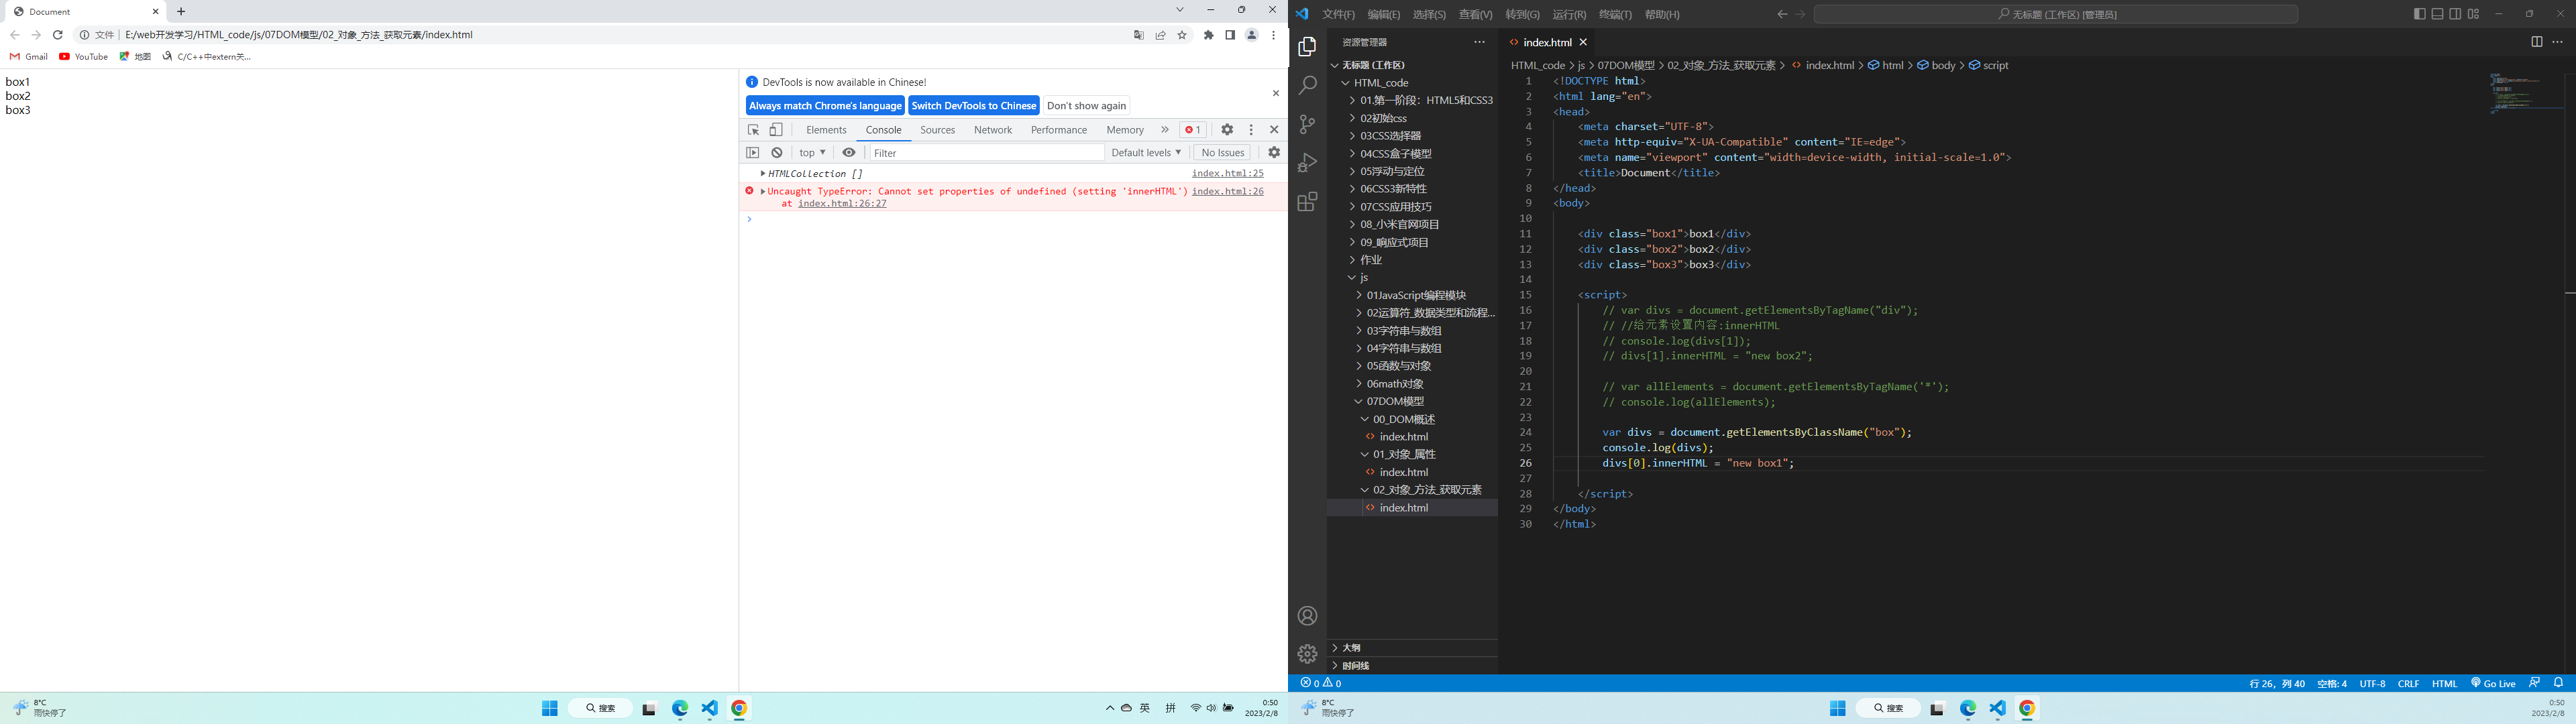Clear the console with the ban icon
The image size is (2576, 724).
coord(777,153)
